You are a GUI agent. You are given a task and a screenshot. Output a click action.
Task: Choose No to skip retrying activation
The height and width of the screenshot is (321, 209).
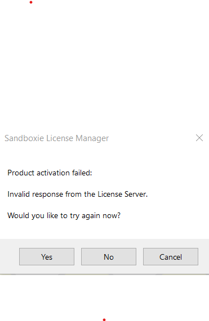point(109,256)
